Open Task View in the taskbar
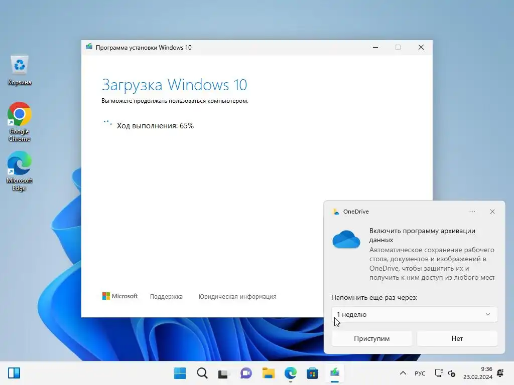Screen dimensions: 514x385 click(223, 373)
